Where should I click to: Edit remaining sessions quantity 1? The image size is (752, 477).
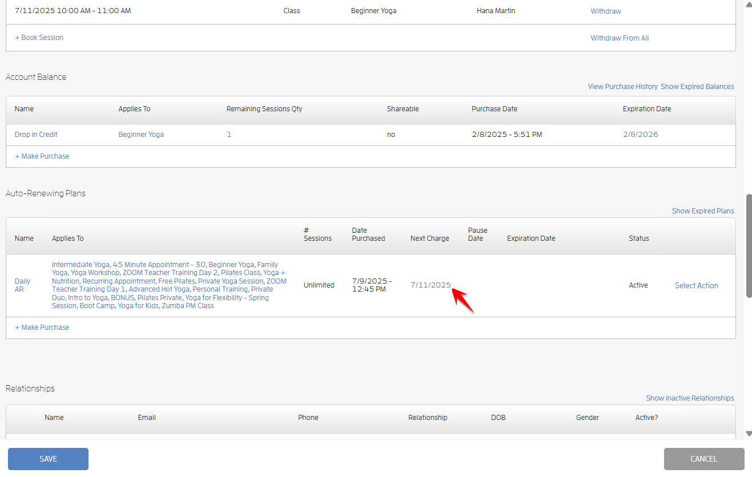229,135
